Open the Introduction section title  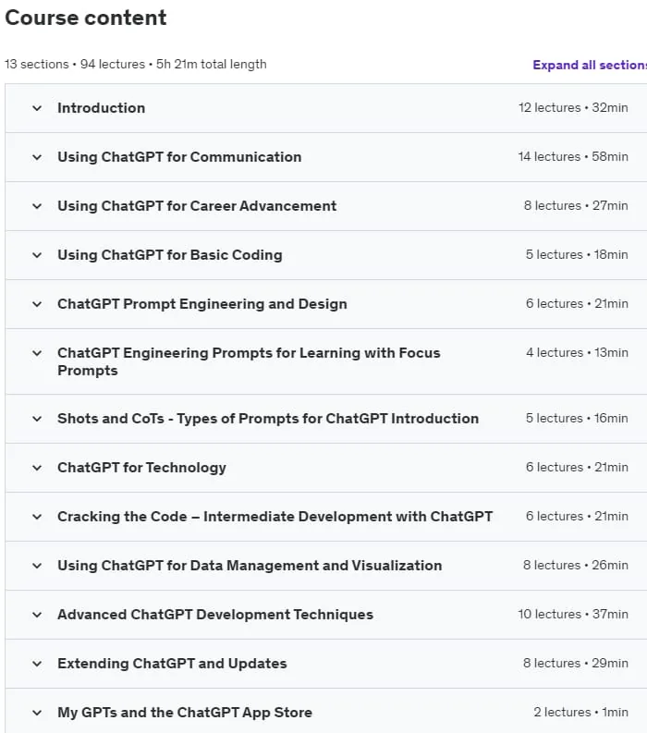tap(102, 108)
